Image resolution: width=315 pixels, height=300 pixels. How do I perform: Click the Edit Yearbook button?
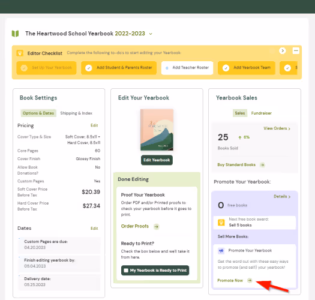[x=157, y=160]
